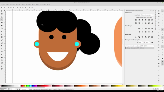164x92 pixels.
Task: Pick the yellow swatch in the palette
Action: click(25, 86)
